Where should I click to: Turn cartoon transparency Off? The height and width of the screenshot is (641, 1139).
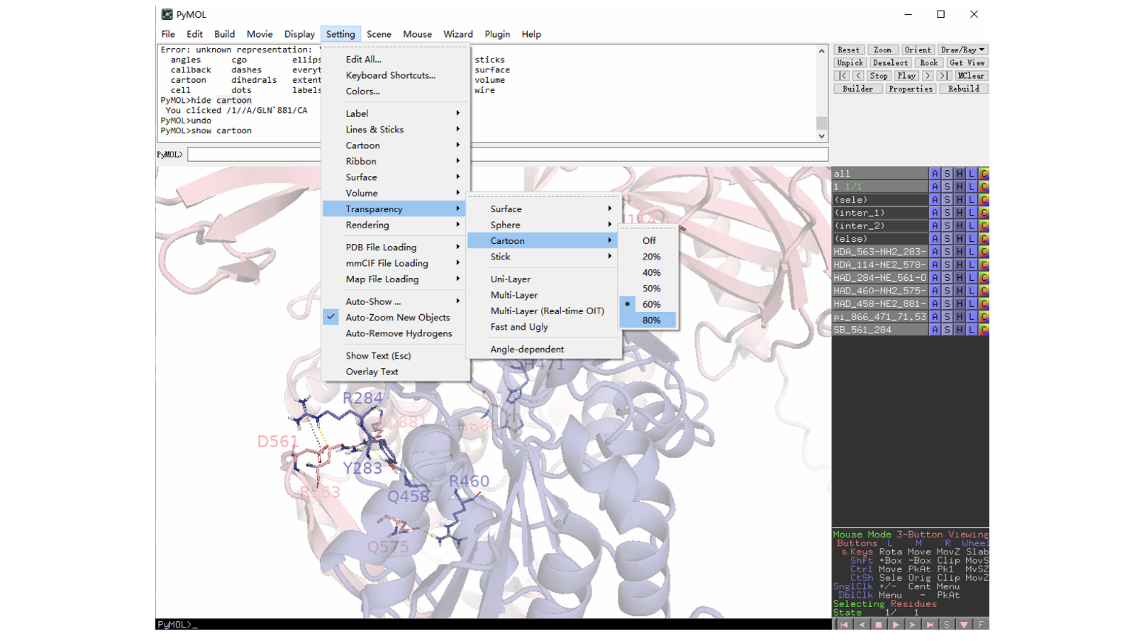coord(648,241)
